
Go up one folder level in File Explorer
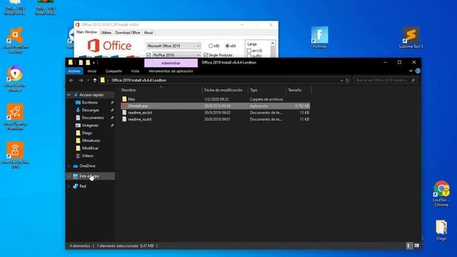(x=95, y=80)
